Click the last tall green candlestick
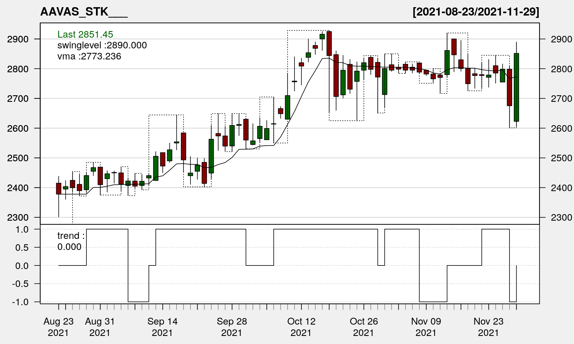This screenshot has height=344, width=574. point(516,87)
